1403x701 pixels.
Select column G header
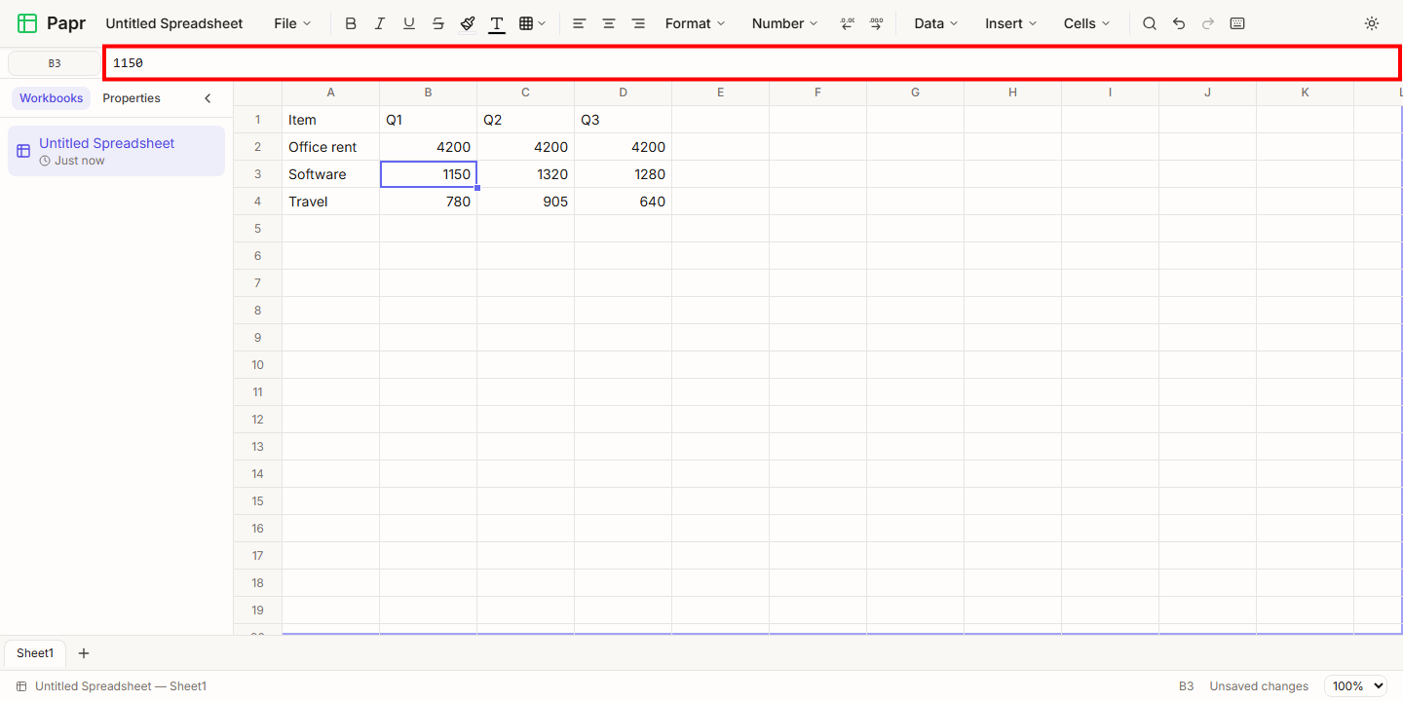click(916, 92)
